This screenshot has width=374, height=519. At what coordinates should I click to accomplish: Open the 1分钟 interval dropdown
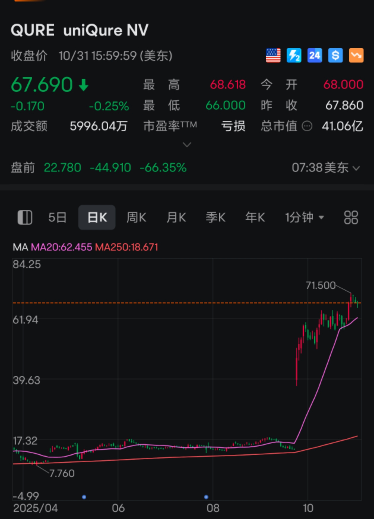point(305,217)
